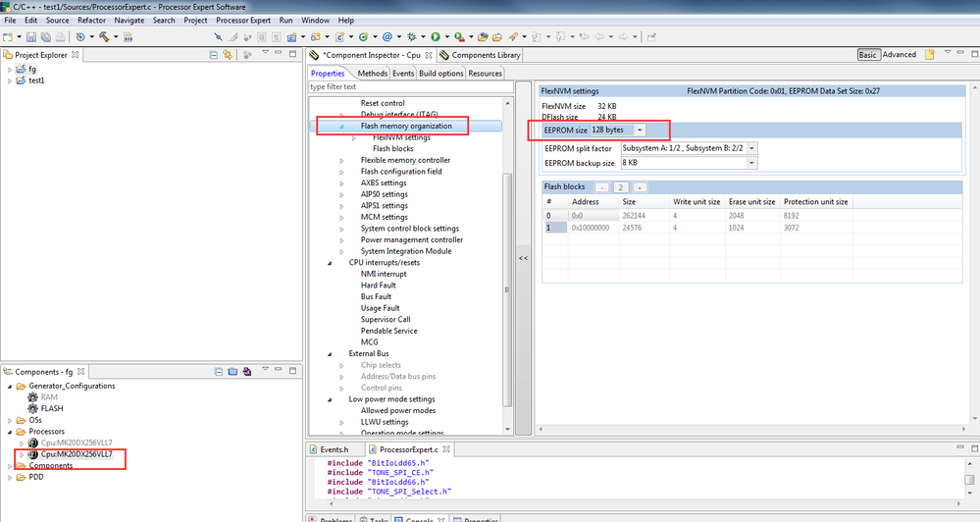This screenshot has height=522, width=980.
Task: Click the gear icon for RAM configuration
Action: pos(32,397)
